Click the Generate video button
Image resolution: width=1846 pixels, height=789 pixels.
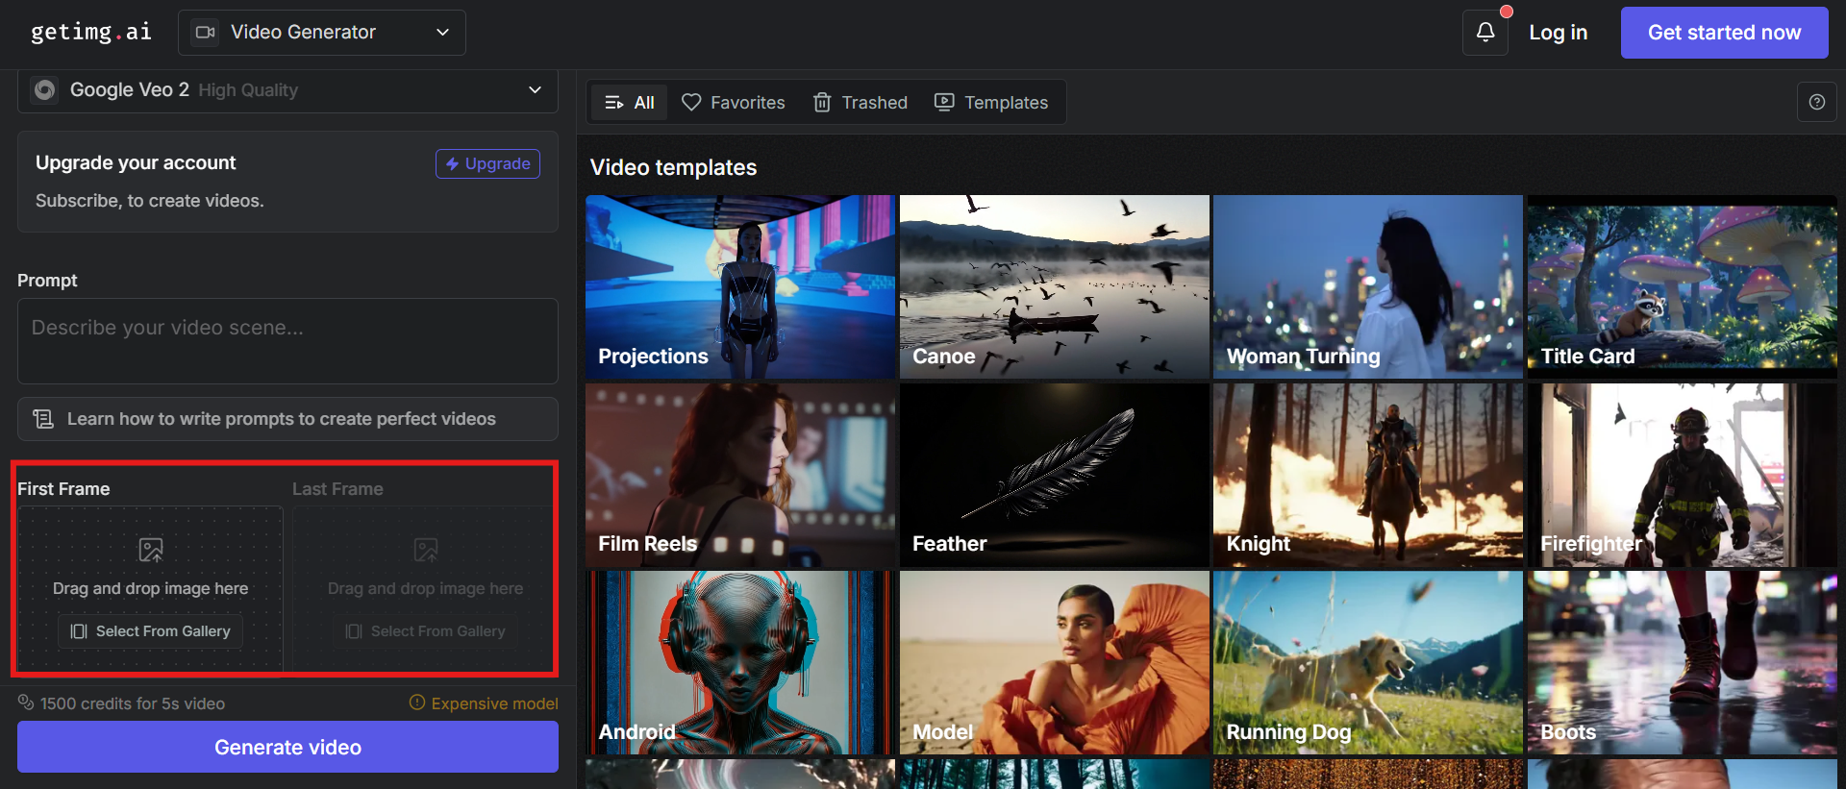pyautogui.click(x=287, y=747)
